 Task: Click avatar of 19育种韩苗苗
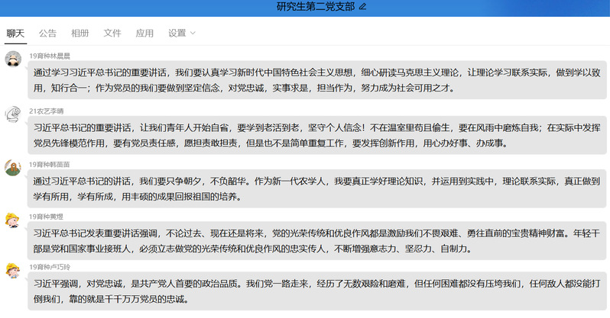point(13,168)
